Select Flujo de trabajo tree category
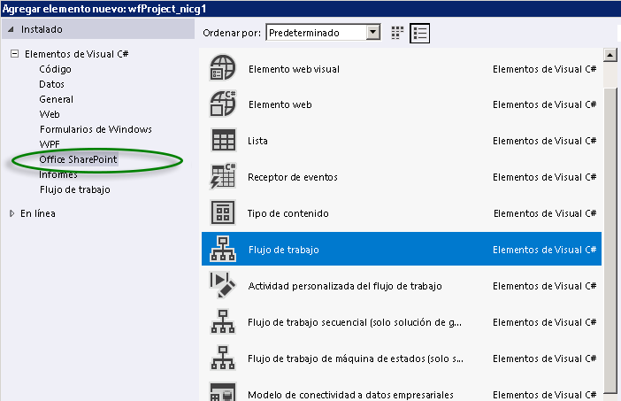Screen dimensions: 621x401 click(75, 189)
